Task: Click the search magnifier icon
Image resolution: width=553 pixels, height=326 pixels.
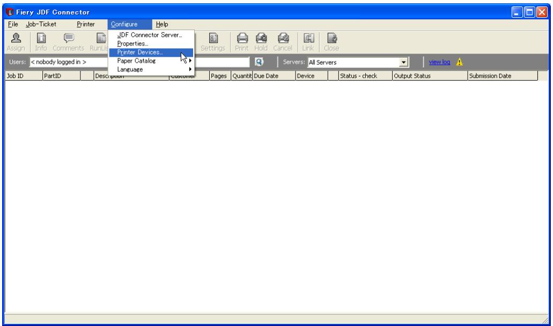Action: (x=259, y=62)
